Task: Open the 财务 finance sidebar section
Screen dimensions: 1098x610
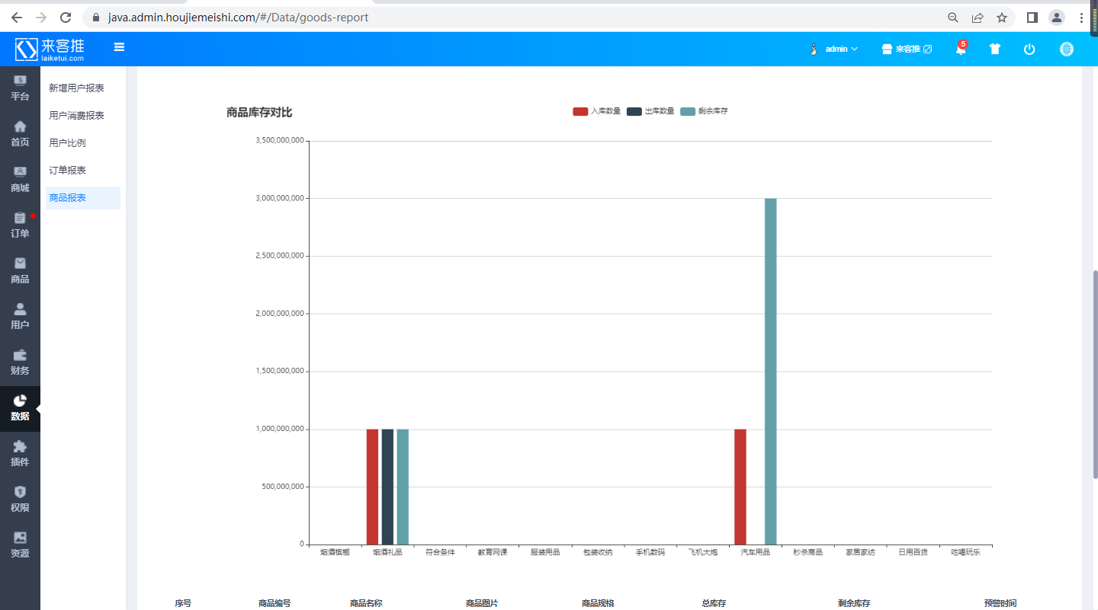Action: coord(20,362)
